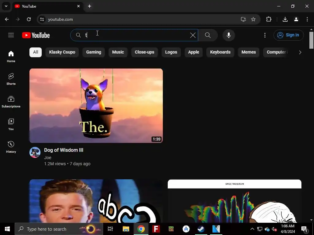The width and height of the screenshot is (314, 235).
Task: Open the Chrome profile icon
Action: (x=296, y=19)
